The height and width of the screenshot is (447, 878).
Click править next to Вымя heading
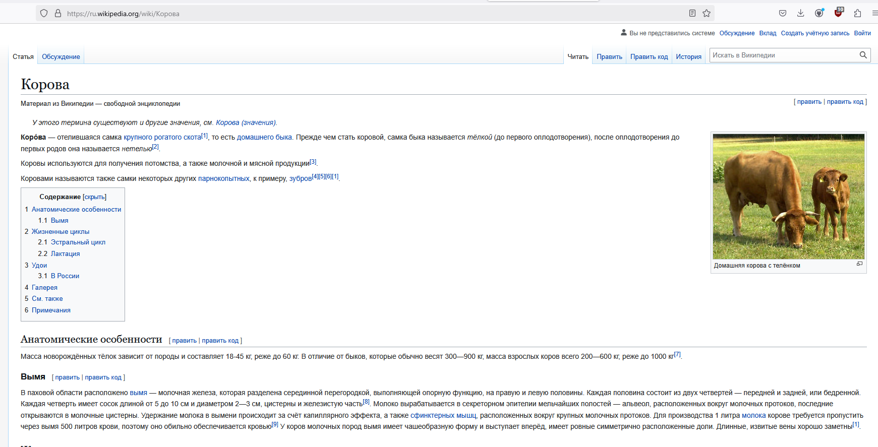(x=68, y=377)
